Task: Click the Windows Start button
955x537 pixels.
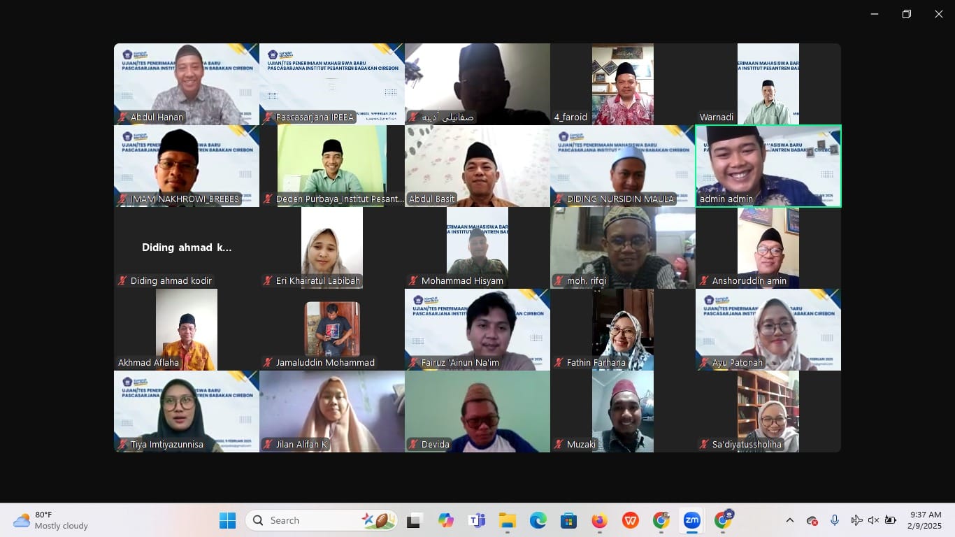Action: pyautogui.click(x=227, y=520)
